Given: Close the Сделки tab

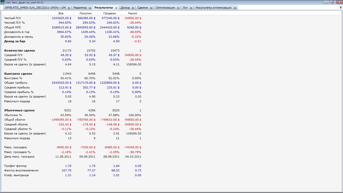Looking at the screenshot, I should [151, 8].
